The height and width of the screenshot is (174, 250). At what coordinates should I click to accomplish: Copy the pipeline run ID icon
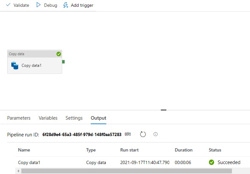pyautogui.click(x=128, y=134)
